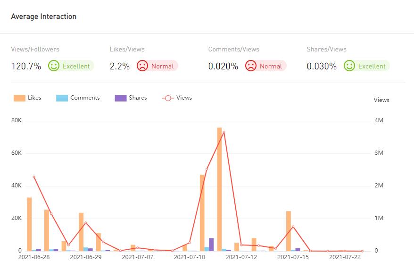Select the 2021-07-15 date label on x-axis
This screenshot has width=414, height=270.
pyautogui.click(x=293, y=257)
